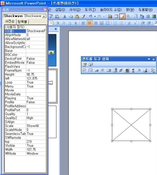Insert a chart via chart icon
This screenshot has width=157, height=175.
pyautogui.click(x=110, y=17)
